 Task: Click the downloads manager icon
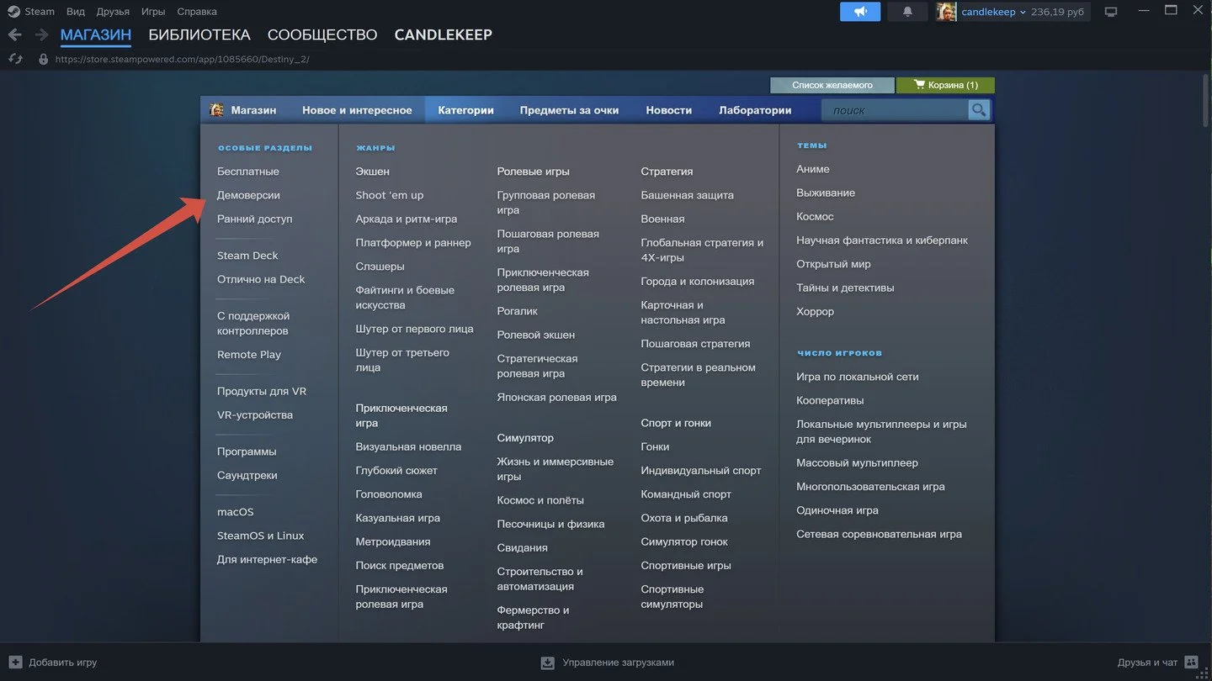click(547, 663)
